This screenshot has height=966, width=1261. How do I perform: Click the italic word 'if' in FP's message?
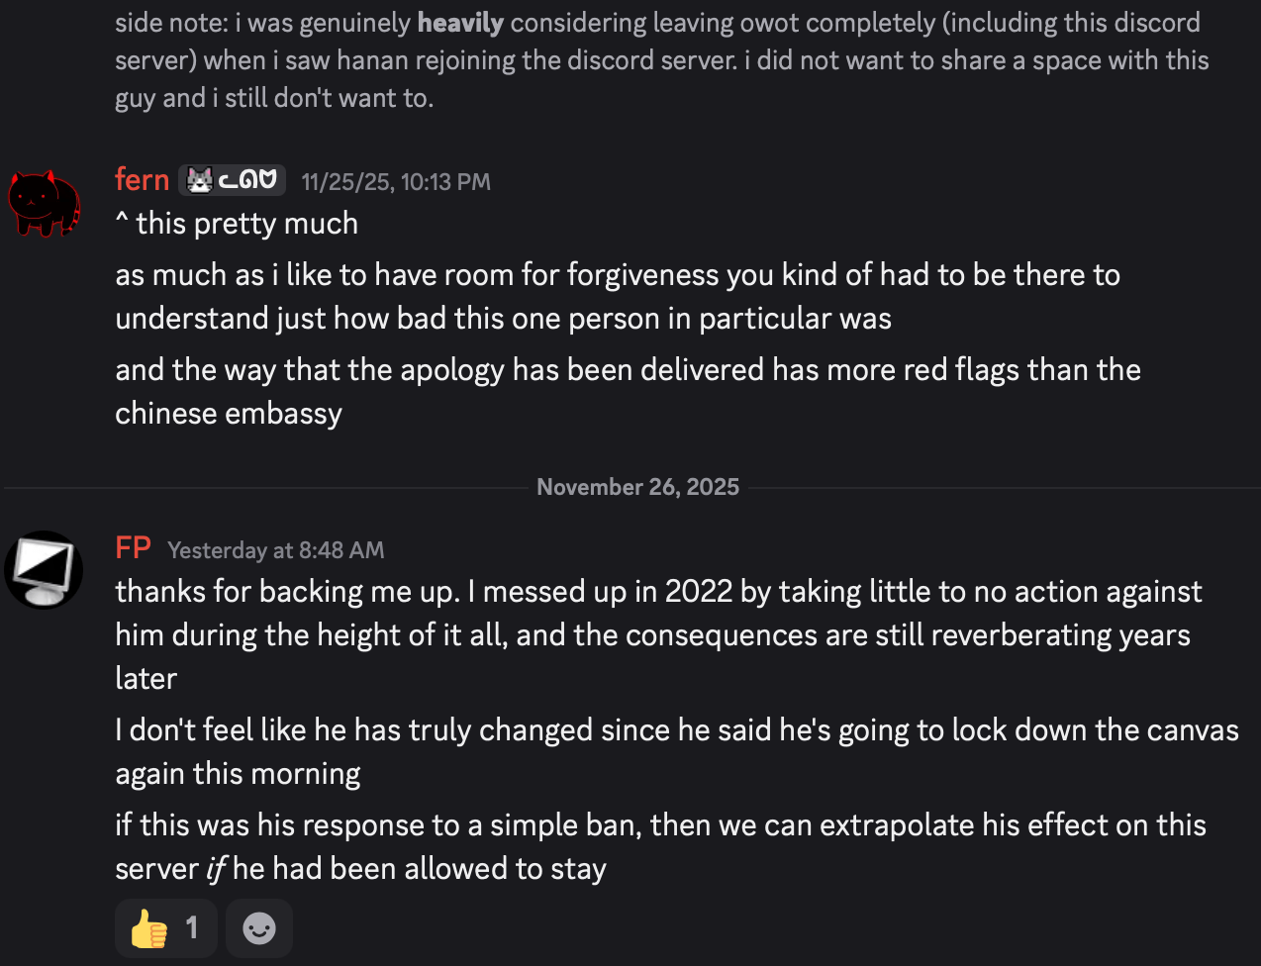216,869
